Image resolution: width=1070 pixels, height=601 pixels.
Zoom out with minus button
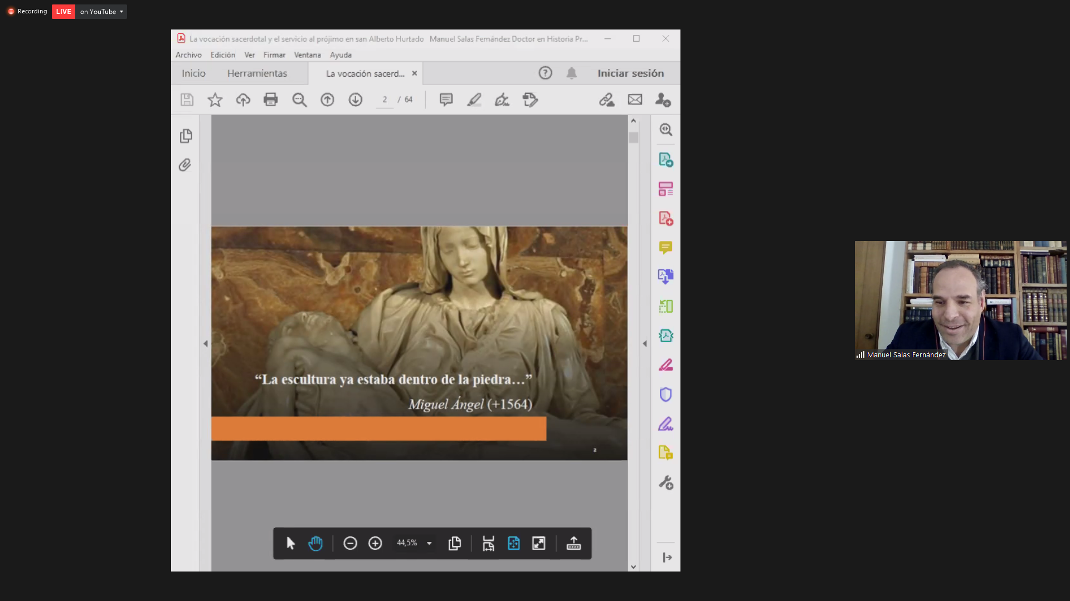(350, 543)
